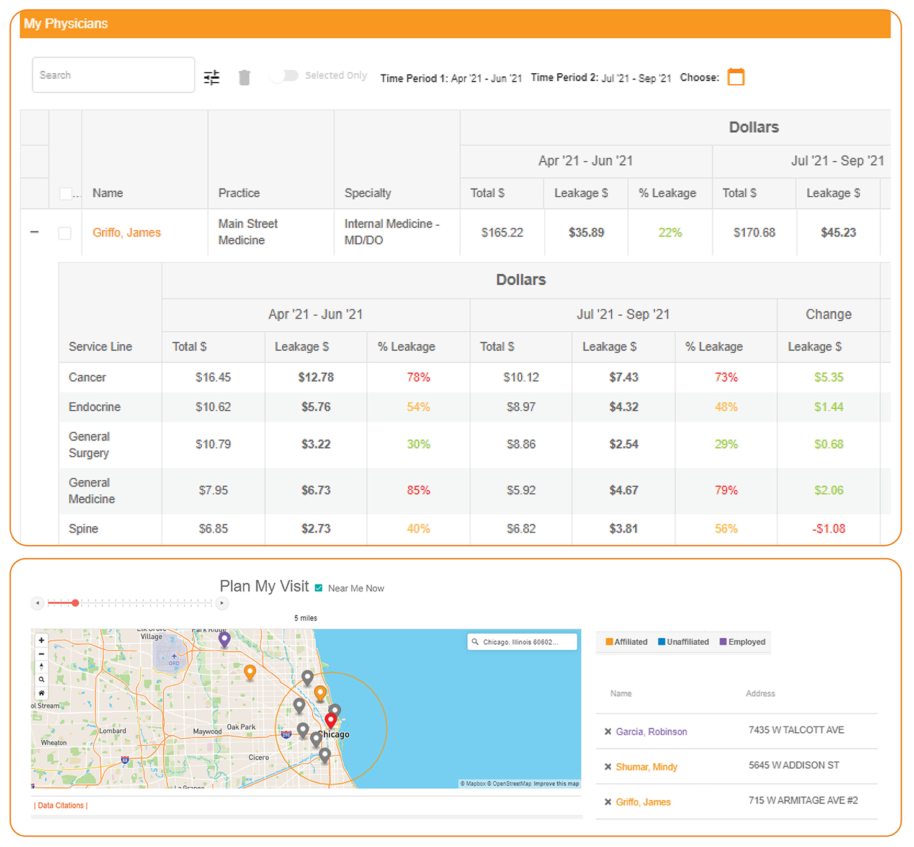Click the Chicago, Illinois map search box

point(522,642)
